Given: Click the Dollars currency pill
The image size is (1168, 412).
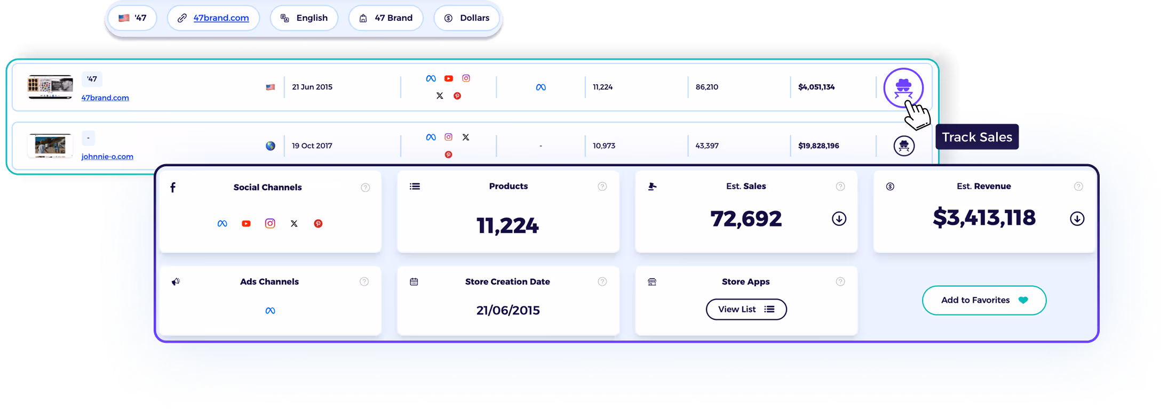Looking at the screenshot, I should pyautogui.click(x=467, y=18).
